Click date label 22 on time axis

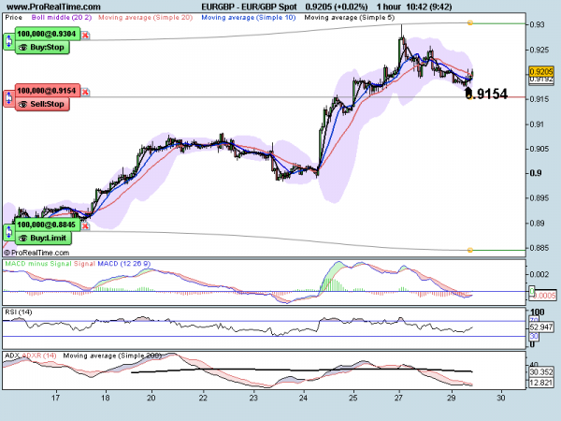(203, 398)
